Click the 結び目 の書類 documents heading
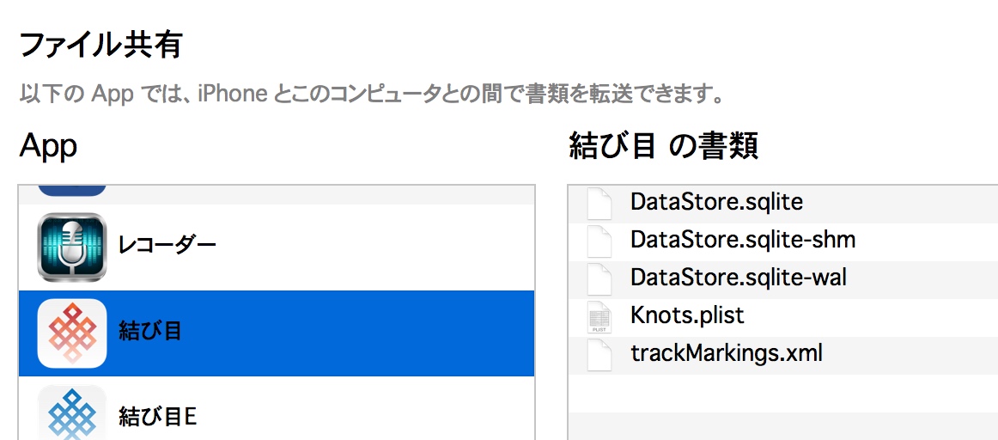998x440 pixels. point(663,147)
